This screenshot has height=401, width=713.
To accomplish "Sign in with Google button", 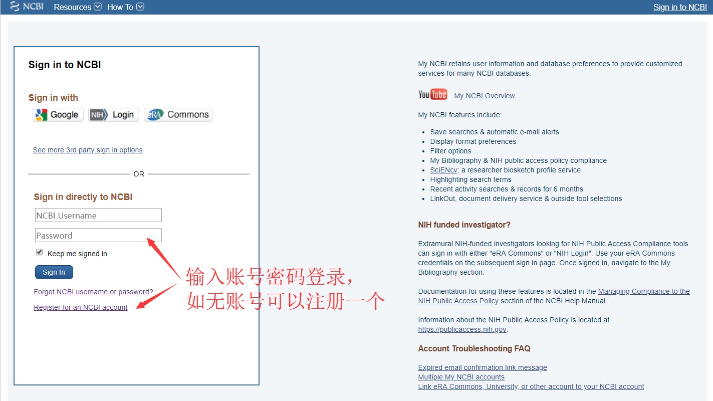I will click(58, 115).
